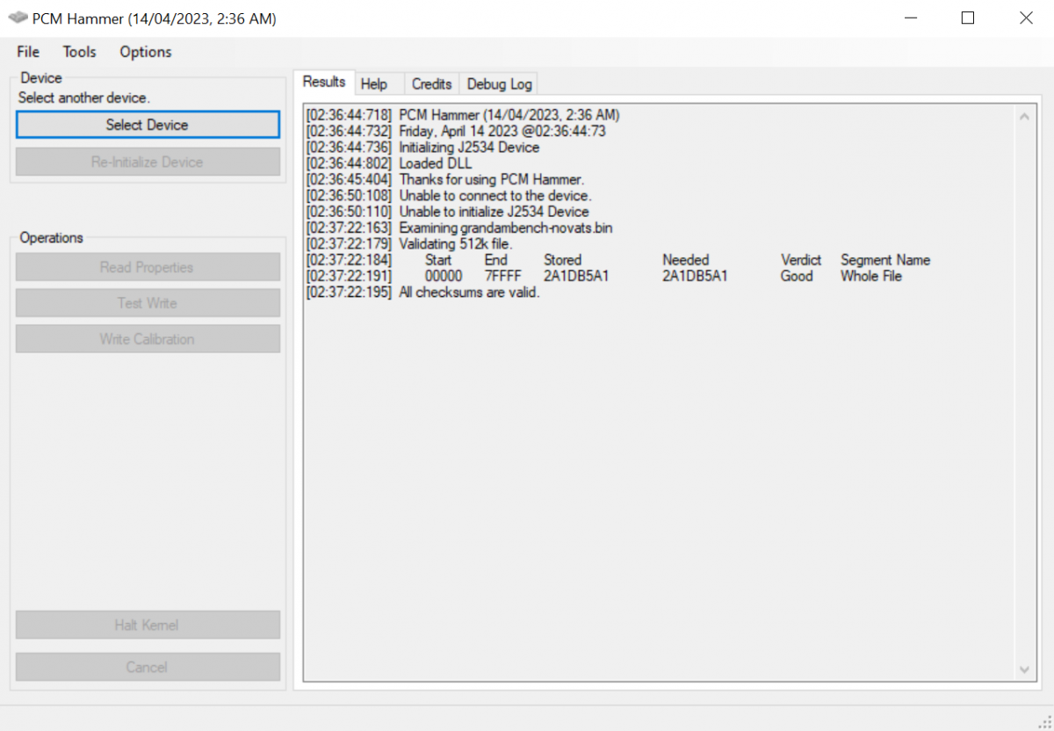Click the 'Whole File' segment name

click(871, 276)
